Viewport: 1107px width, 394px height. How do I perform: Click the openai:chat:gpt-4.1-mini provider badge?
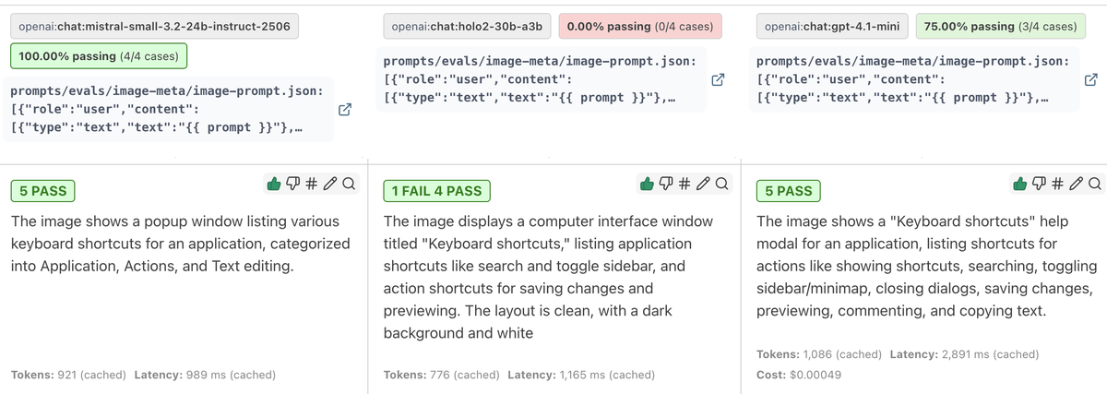(x=833, y=27)
